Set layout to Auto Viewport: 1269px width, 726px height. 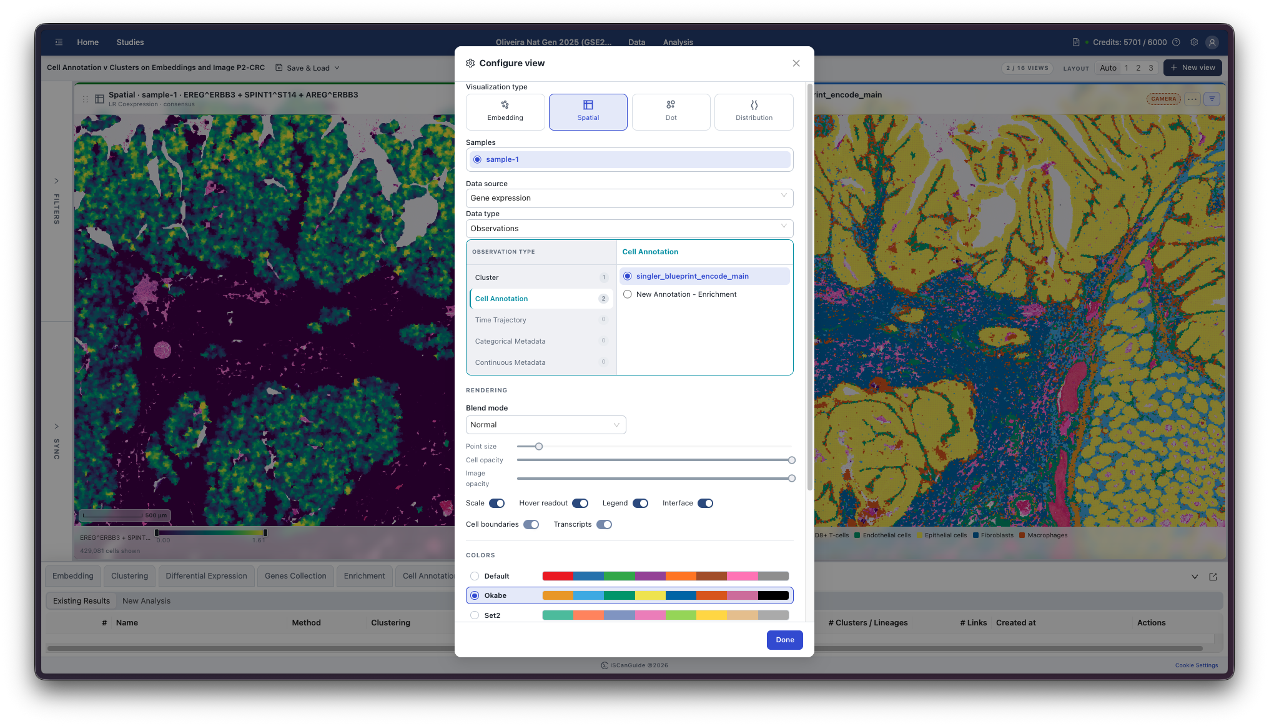1108,67
